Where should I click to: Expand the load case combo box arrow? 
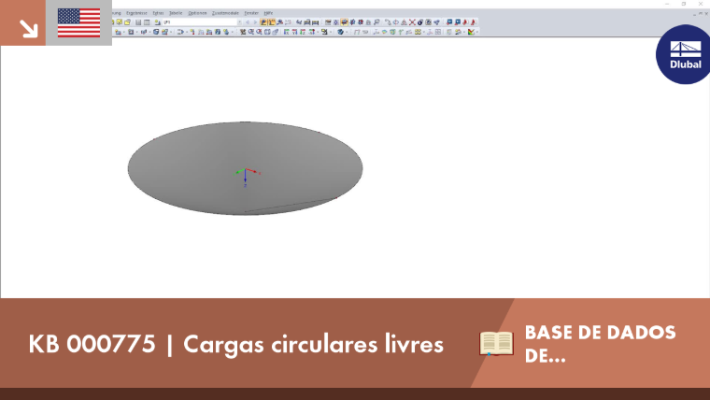[x=239, y=21]
